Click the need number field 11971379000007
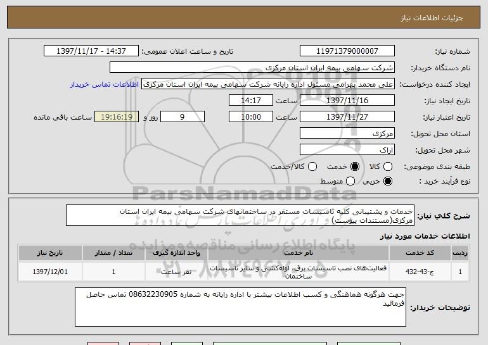This screenshot has width=488, height=345. click(347, 51)
